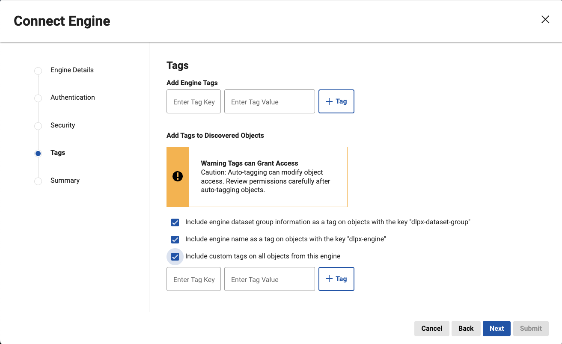Go Back to the Security step
Image resolution: width=562 pixels, height=344 pixels.
click(x=466, y=329)
